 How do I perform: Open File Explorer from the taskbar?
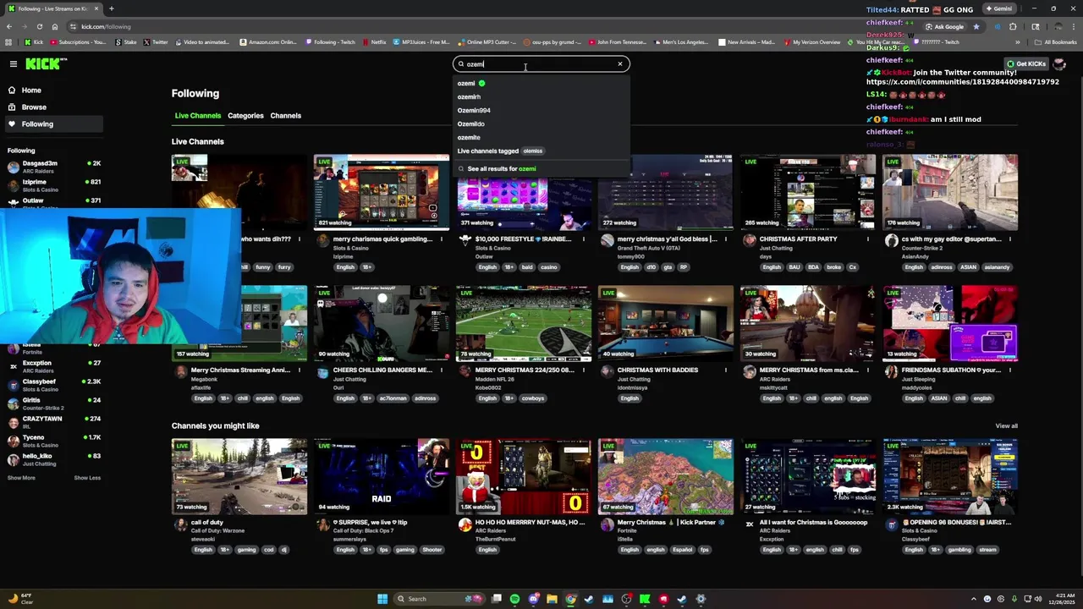pyautogui.click(x=552, y=599)
